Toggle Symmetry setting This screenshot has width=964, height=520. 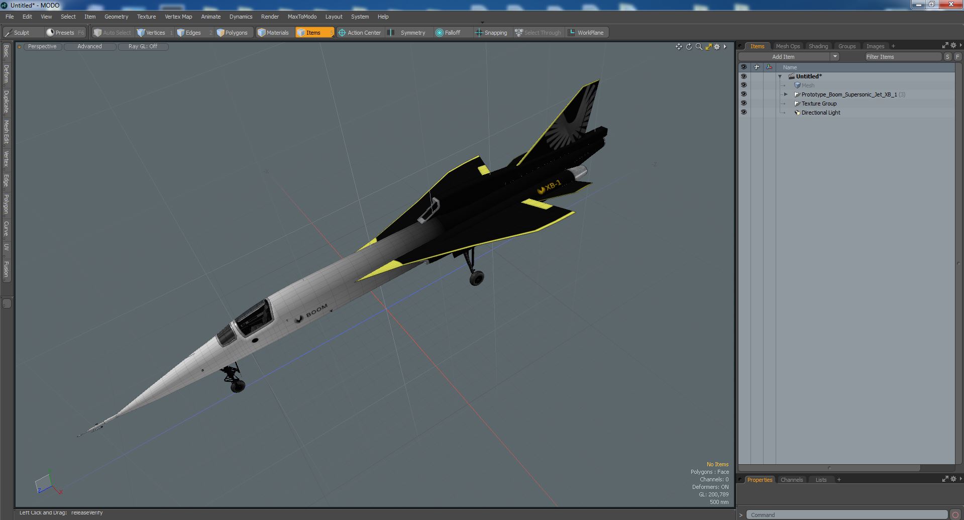click(x=409, y=33)
